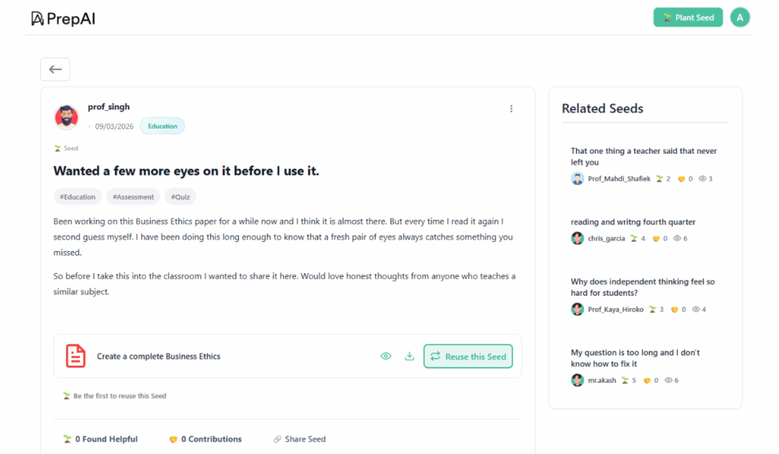The width and height of the screenshot is (779, 454).
Task: Open prof_singh's profile avatar
Action: [x=66, y=117]
